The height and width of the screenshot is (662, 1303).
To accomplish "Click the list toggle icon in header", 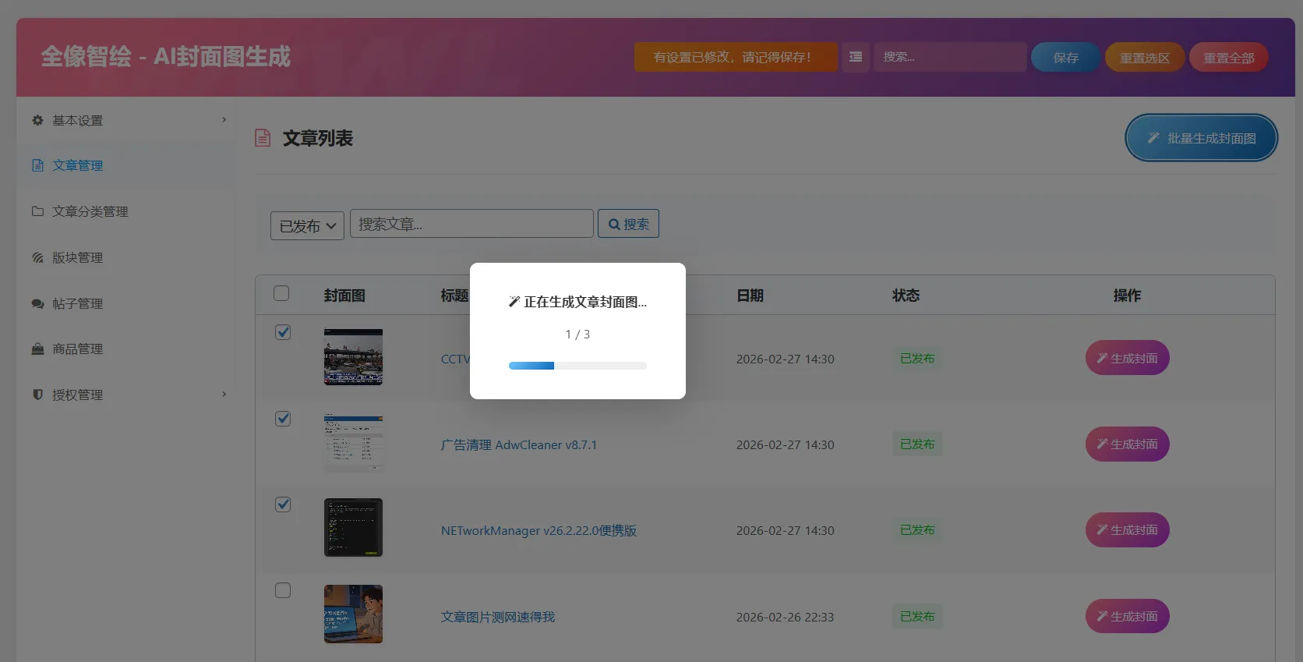I will 856,57.
